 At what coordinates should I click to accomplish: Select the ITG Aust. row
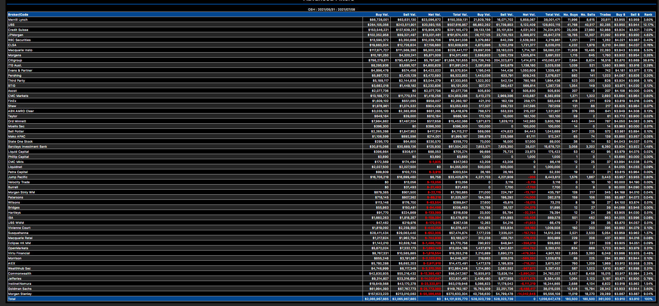(331, 66)
